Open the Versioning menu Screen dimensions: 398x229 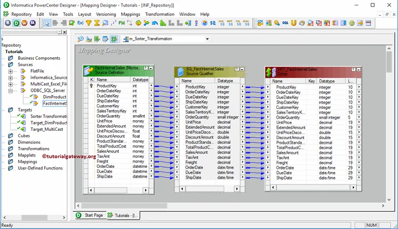(106, 14)
